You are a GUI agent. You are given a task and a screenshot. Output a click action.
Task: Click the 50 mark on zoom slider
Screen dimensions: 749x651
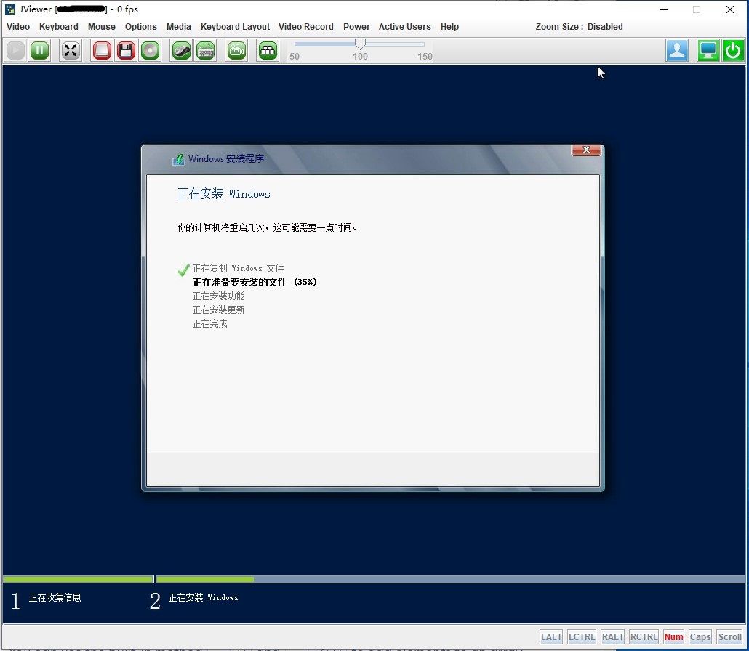(295, 57)
